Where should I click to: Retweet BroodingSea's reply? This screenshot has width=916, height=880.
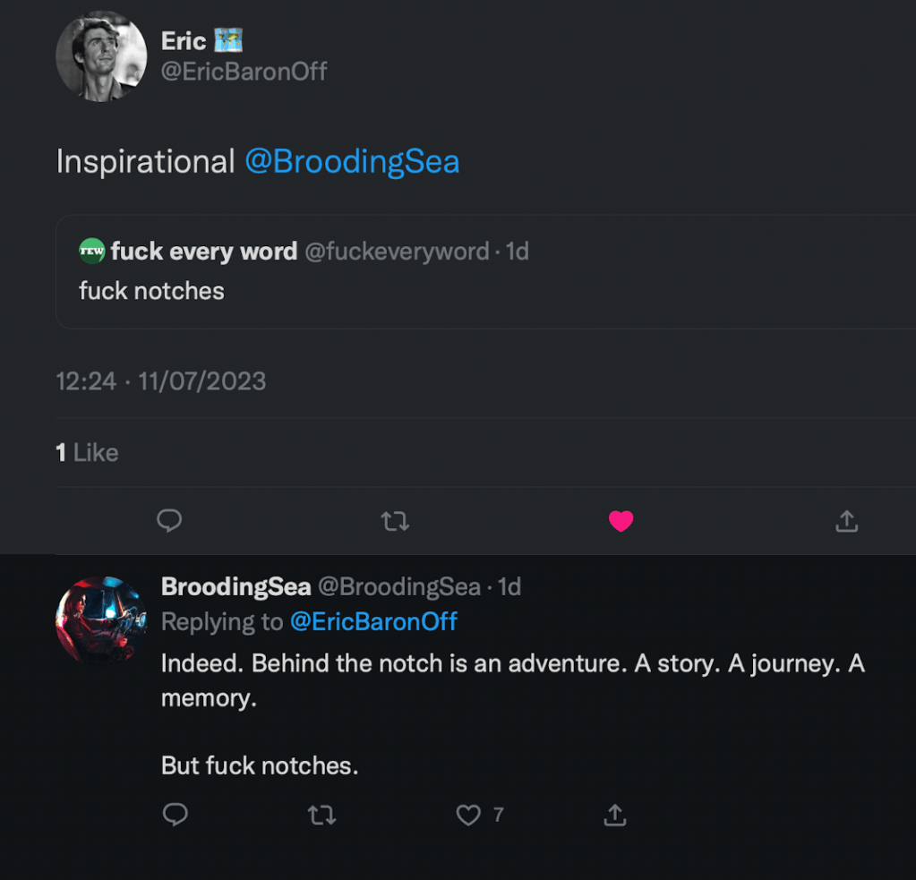[x=321, y=814]
